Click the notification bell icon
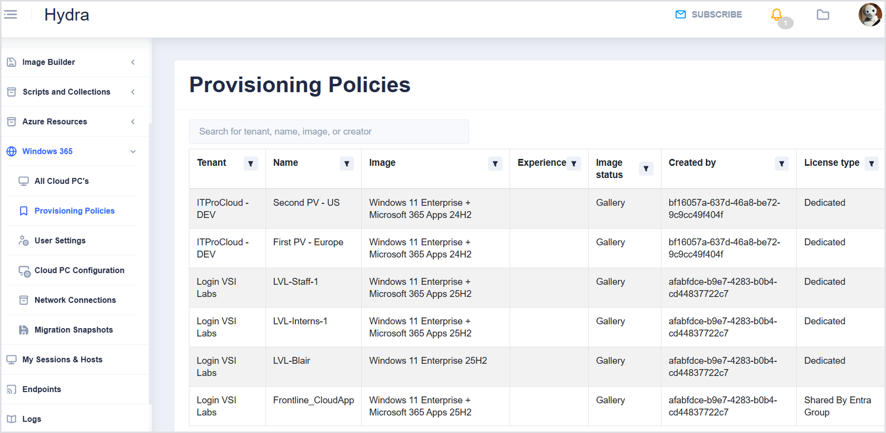886x433 pixels. click(x=777, y=15)
